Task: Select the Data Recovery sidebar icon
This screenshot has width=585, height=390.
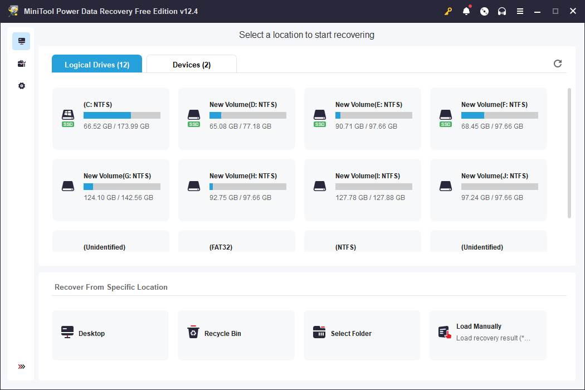Action: (21, 41)
